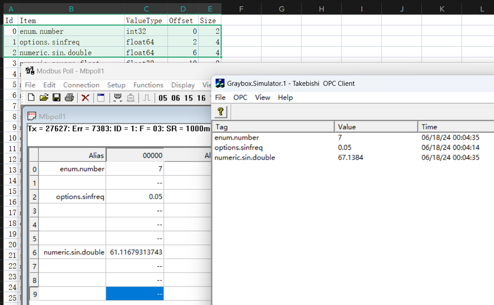Click the enum.number alias cell in Mbpoll1

click(x=72, y=169)
